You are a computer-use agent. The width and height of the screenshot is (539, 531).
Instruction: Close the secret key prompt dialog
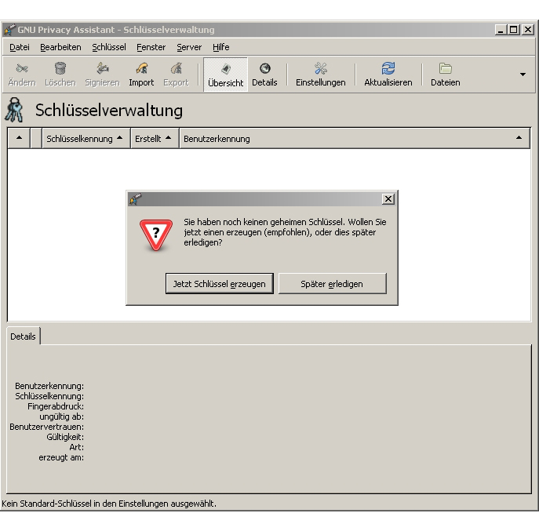click(x=388, y=199)
